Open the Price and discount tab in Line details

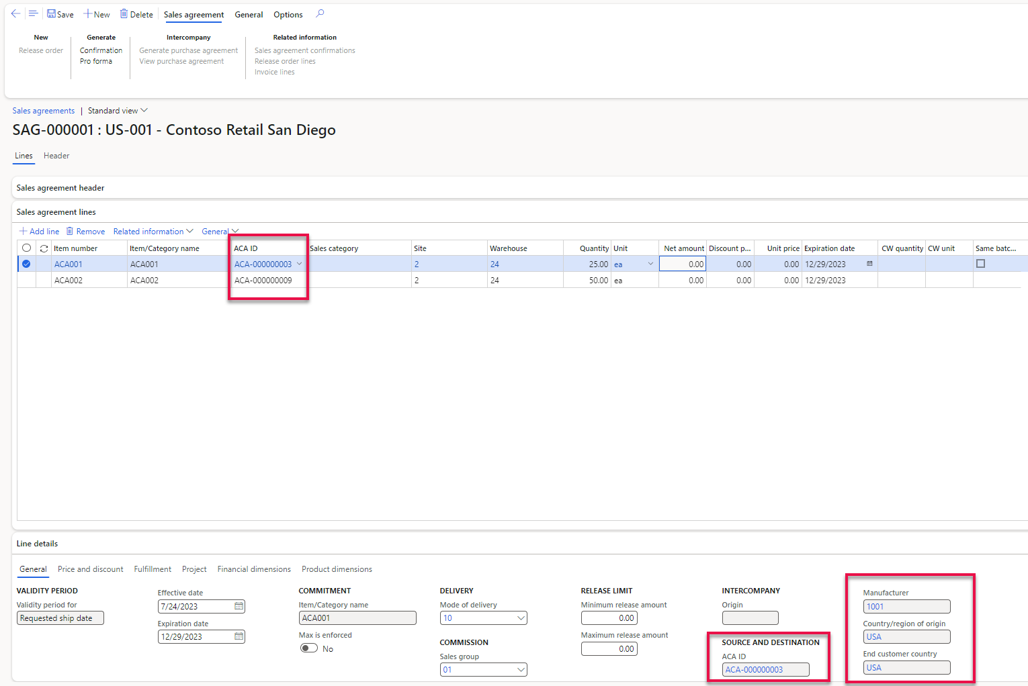(x=90, y=569)
